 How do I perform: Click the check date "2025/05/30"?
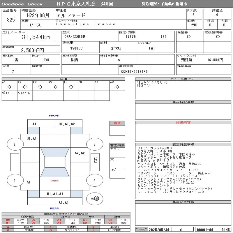[159, 230]
